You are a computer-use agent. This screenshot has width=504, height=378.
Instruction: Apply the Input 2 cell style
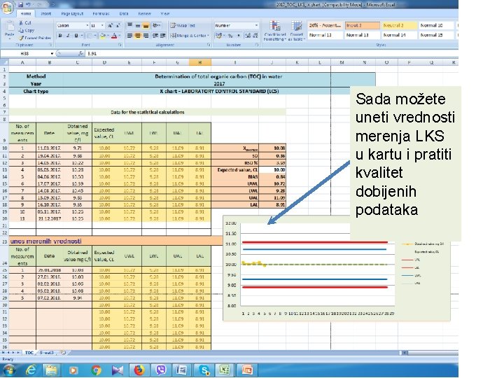[363, 25]
